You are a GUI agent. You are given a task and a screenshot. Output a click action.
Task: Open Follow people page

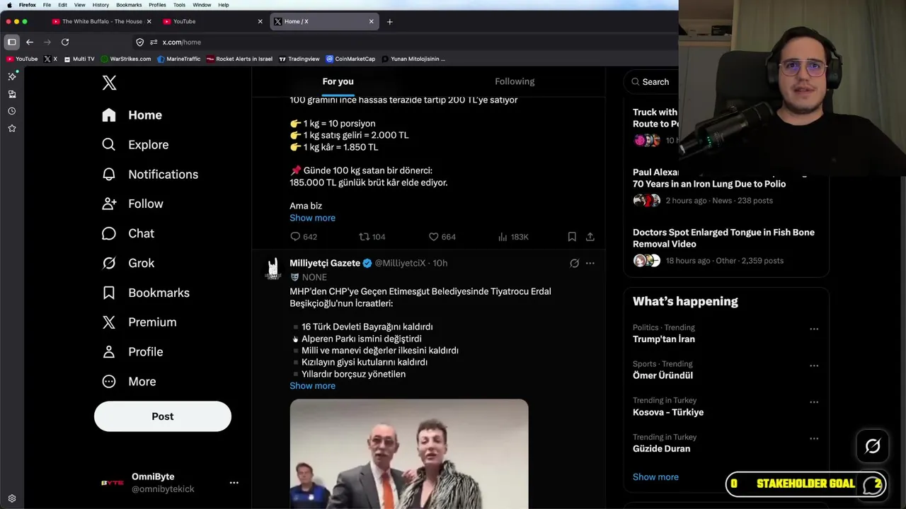[132, 204]
